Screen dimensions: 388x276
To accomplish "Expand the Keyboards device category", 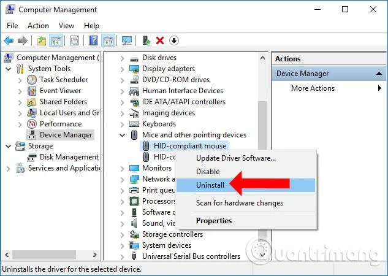I will coord(122,124).
